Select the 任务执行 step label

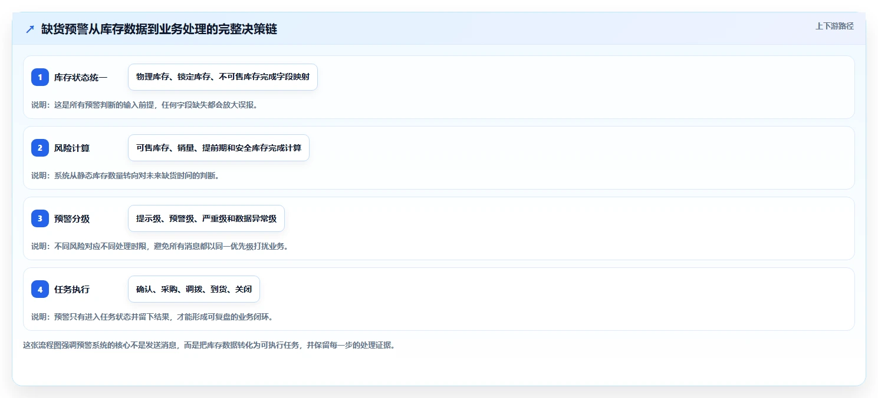click(72, 289)
